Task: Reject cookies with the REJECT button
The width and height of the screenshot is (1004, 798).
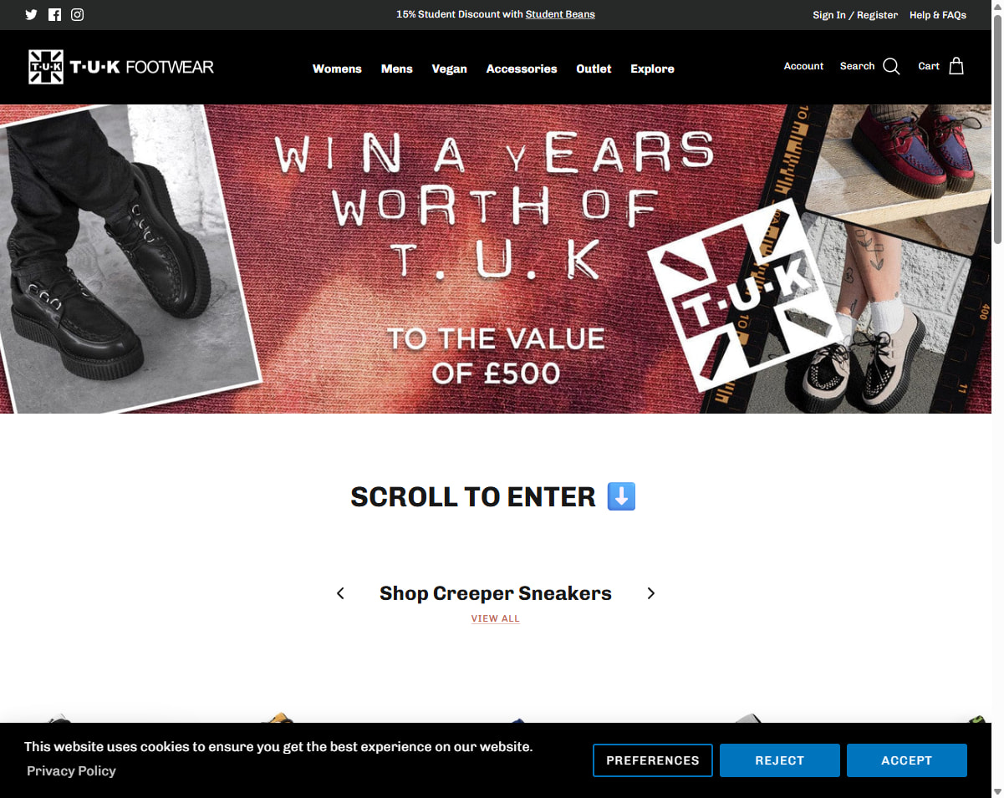Action: point(779,760)
